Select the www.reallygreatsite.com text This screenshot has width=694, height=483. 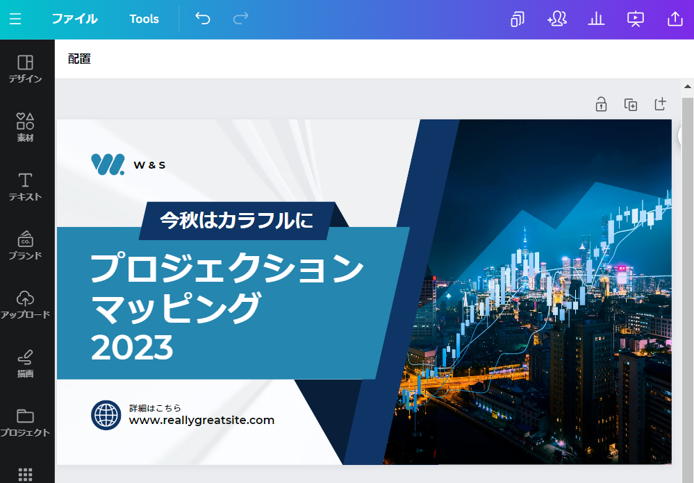pyautogui.click(x=201, y=420)
